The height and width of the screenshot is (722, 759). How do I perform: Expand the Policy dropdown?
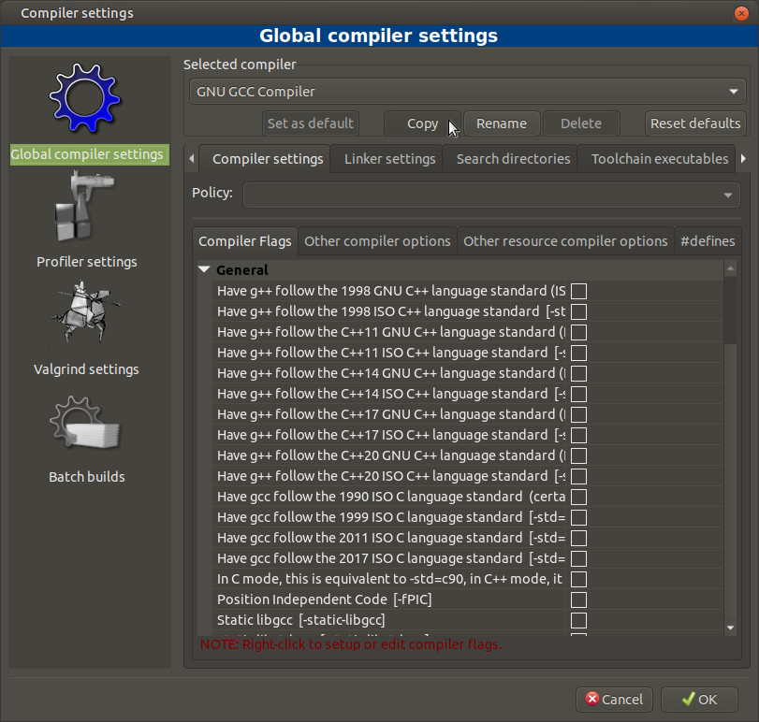[490, 195]
